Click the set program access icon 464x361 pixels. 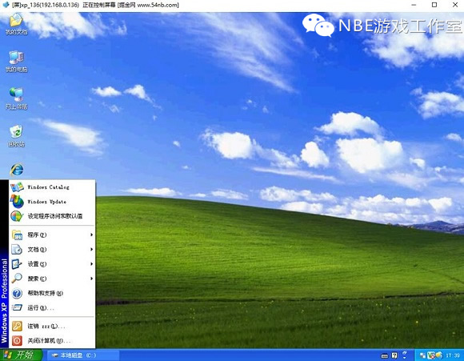(17, 216)
